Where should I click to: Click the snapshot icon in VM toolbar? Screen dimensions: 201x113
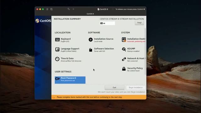[x=52, y=9]
